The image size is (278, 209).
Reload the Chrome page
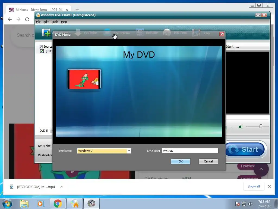(x=27, y=19)
